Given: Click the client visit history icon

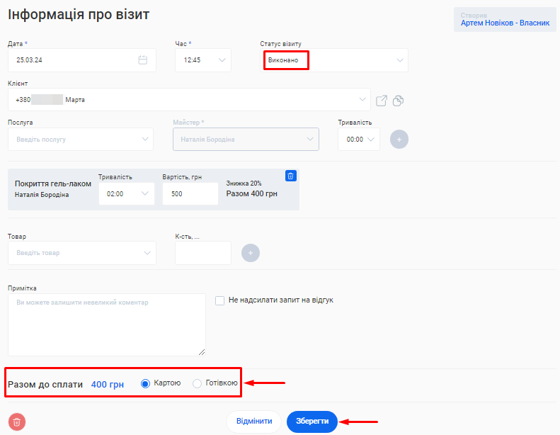Looking at the screenshot, I should pyautogui.click(x=398, y=101).
